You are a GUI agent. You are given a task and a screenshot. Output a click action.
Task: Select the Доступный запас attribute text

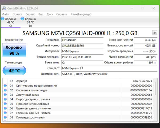click(27, 95)
